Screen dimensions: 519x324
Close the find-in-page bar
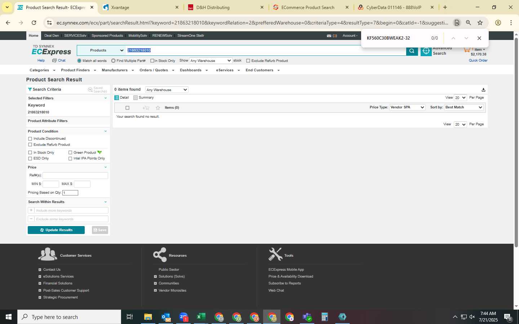(479, 38)
